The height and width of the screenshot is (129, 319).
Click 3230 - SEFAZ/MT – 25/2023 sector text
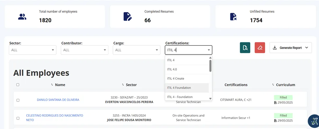(129, 97)
